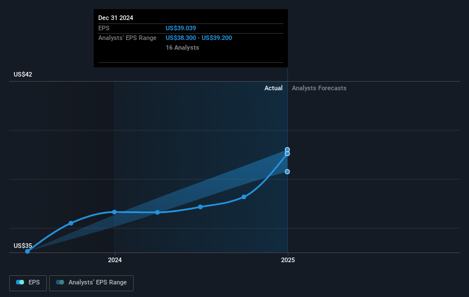469x297 pixels.
Task: Select the lower analyst range point at 2025
Action: tap(287, 172)
